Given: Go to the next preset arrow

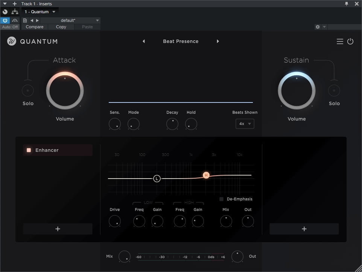Looking at the screenshot, I should [x=218, y=41].
